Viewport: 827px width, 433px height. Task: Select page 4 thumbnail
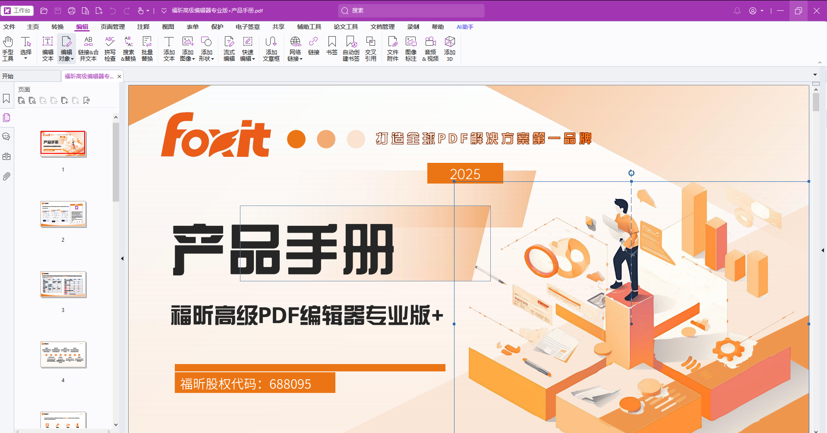[x=63, y=355]
